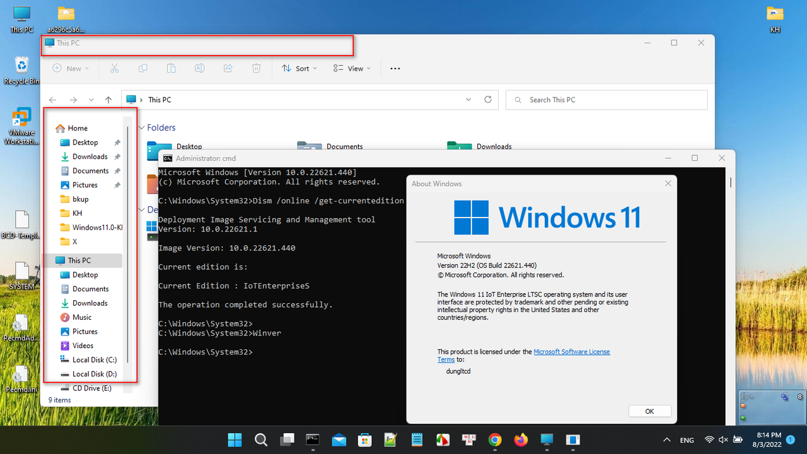Click the Copy icon in Explorer toolbar
The height and width of the screenshot is (454, 807).
(x=143, y=68)
